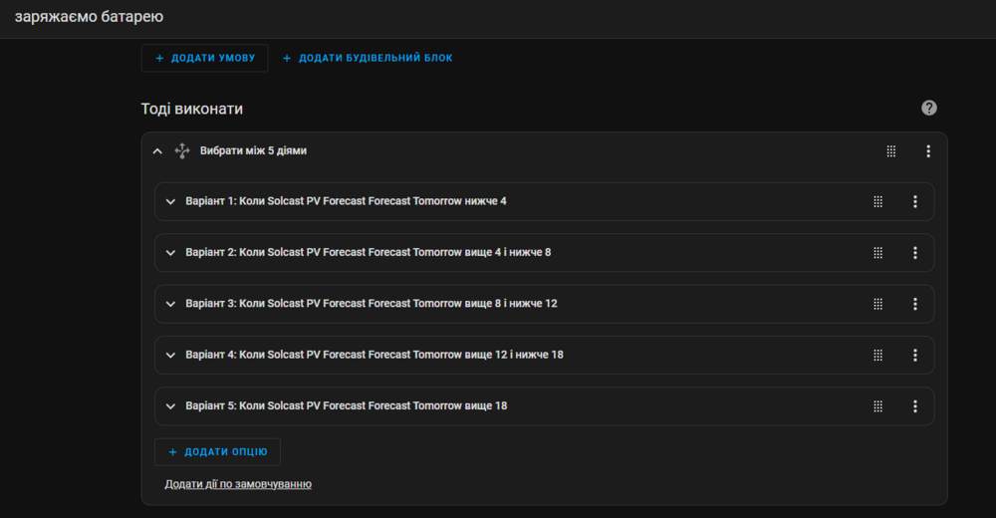Click the drag handle for Варіант 4

(878, 355)
